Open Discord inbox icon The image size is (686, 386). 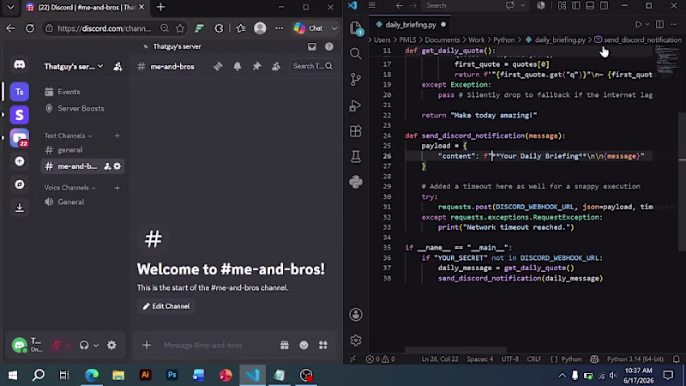point(311,46)
